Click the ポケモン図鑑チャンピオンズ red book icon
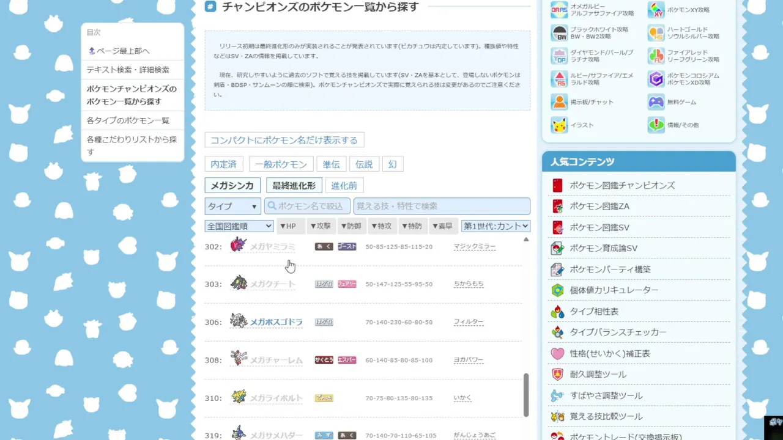 557,185
